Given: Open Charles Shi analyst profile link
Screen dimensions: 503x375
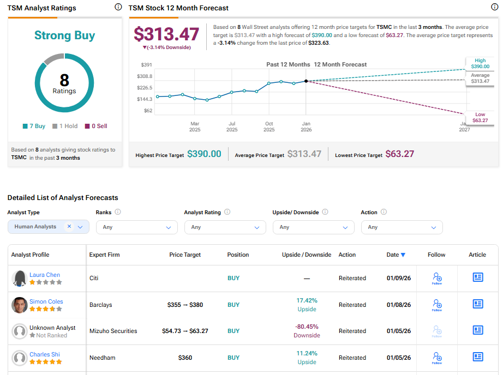Looking at the screenshot, I should click(45, 354).
